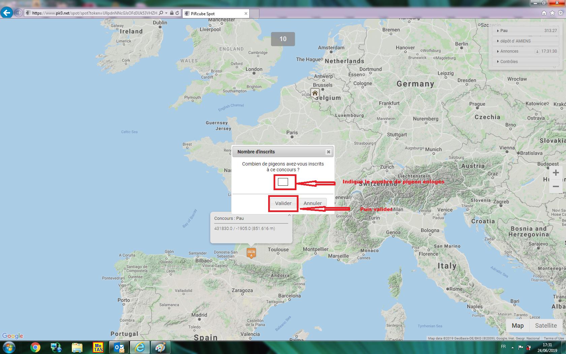Collapse the Concours Pau info popup
Image resolution: width=566 pixels, height=354 pixels.
pos(289,215)
